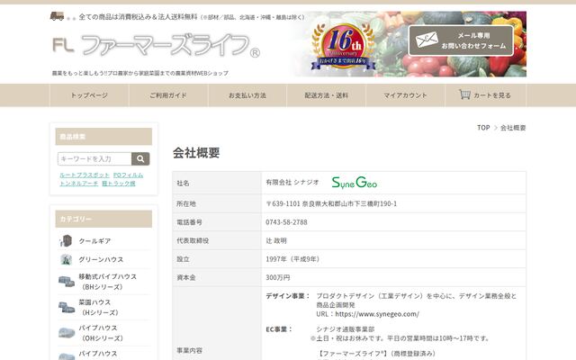Click the search magnifier button

pyautogui.click(x=140, y=158)
